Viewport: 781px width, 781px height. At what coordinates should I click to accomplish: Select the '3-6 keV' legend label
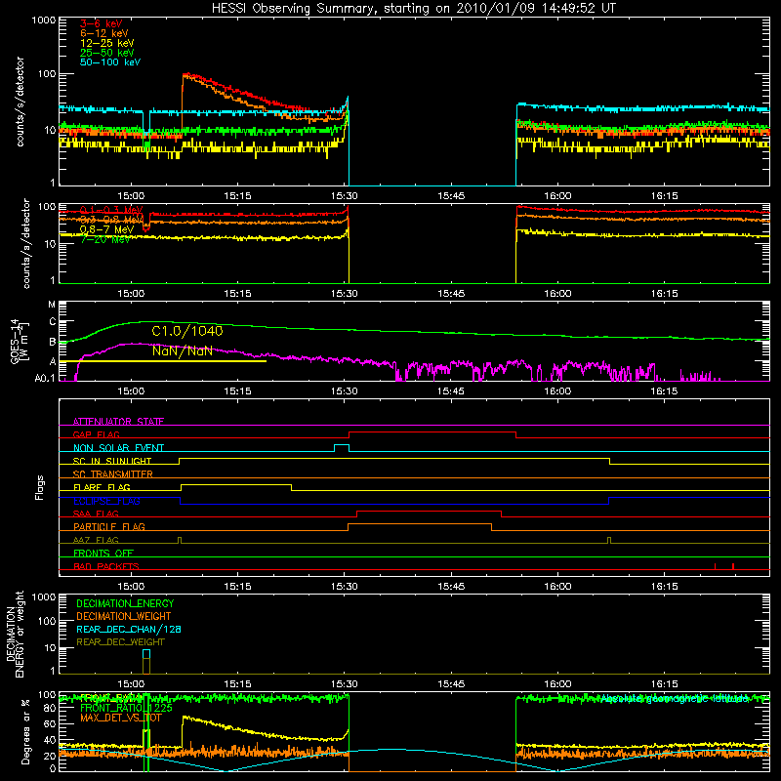coord(102,23)
